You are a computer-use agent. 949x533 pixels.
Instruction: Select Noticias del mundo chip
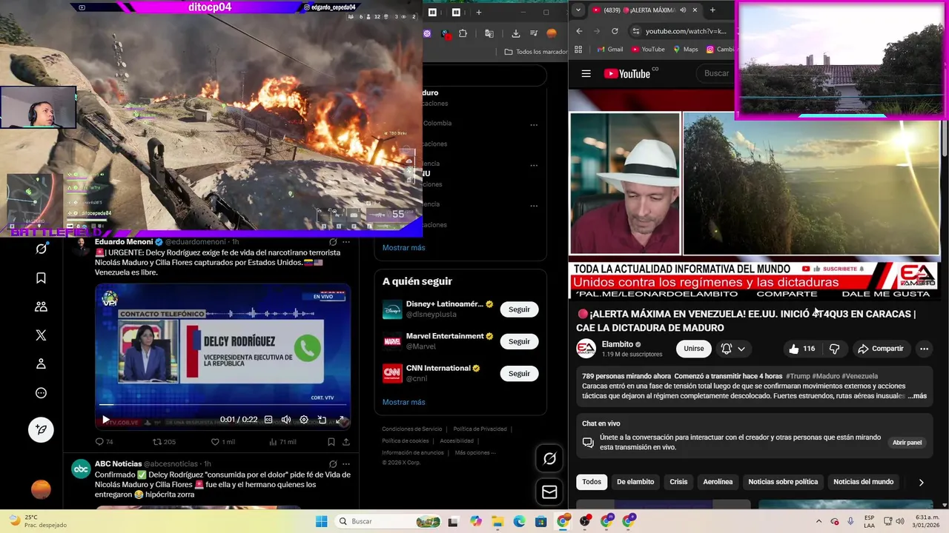(863, 482)
